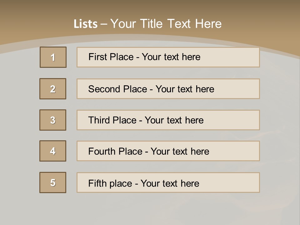Click the word Here in the heading
300x225 pixels.
coord(208,24)
